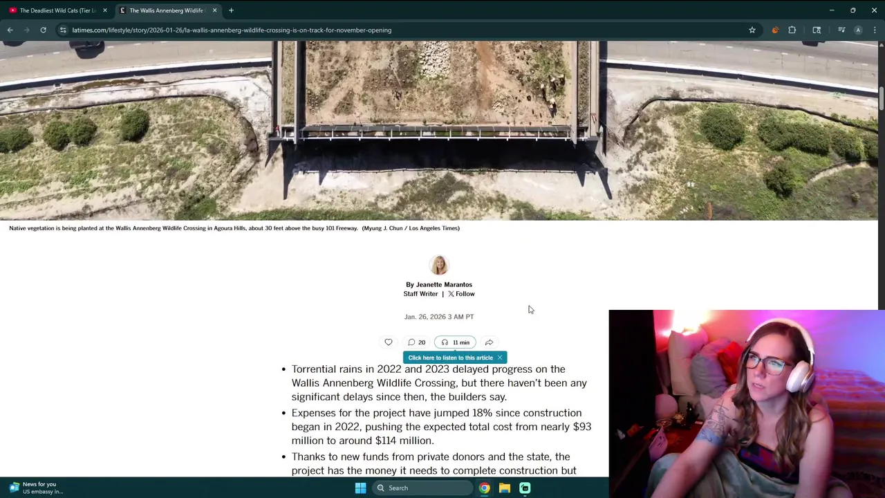Open the media controls icon
Viewport: 885px width, 498px height.
click(841, 30)
